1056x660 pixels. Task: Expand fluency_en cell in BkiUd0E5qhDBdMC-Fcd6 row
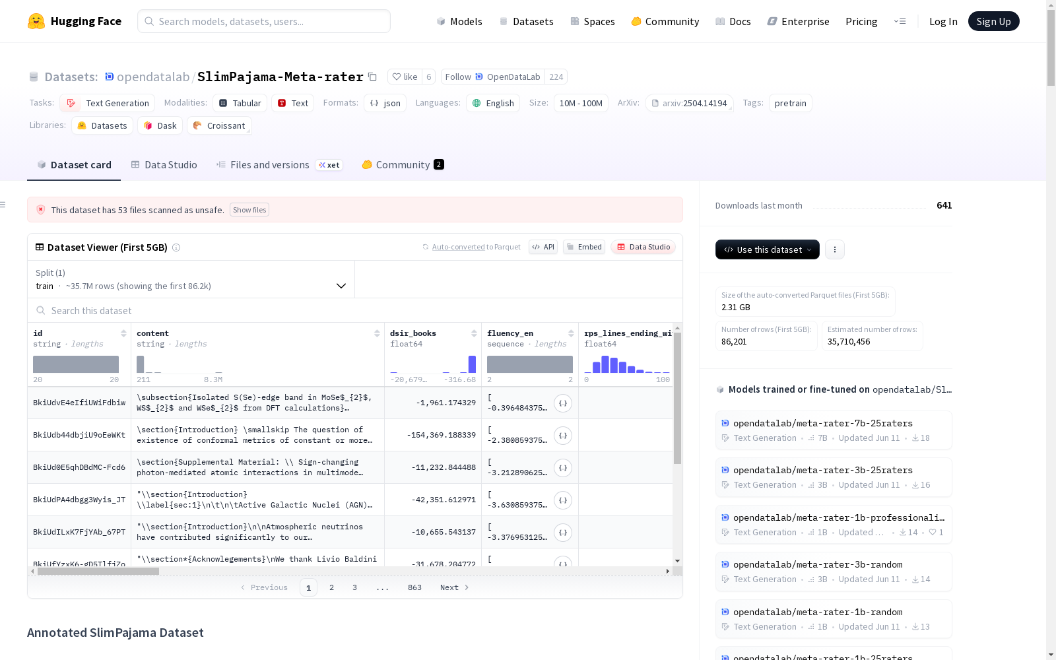(563, 468)
